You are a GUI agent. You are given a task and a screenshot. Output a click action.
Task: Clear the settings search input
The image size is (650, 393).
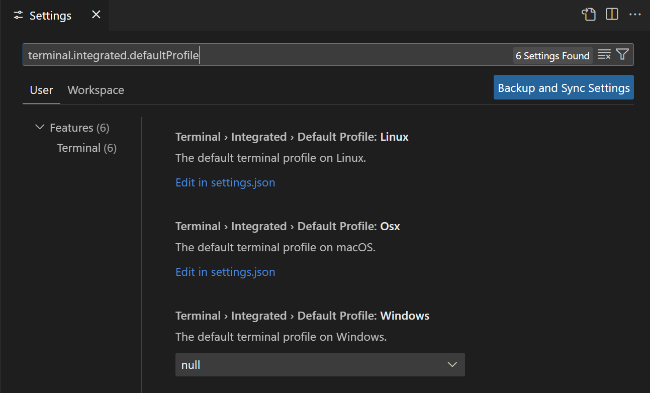click(x=604, y=54)
